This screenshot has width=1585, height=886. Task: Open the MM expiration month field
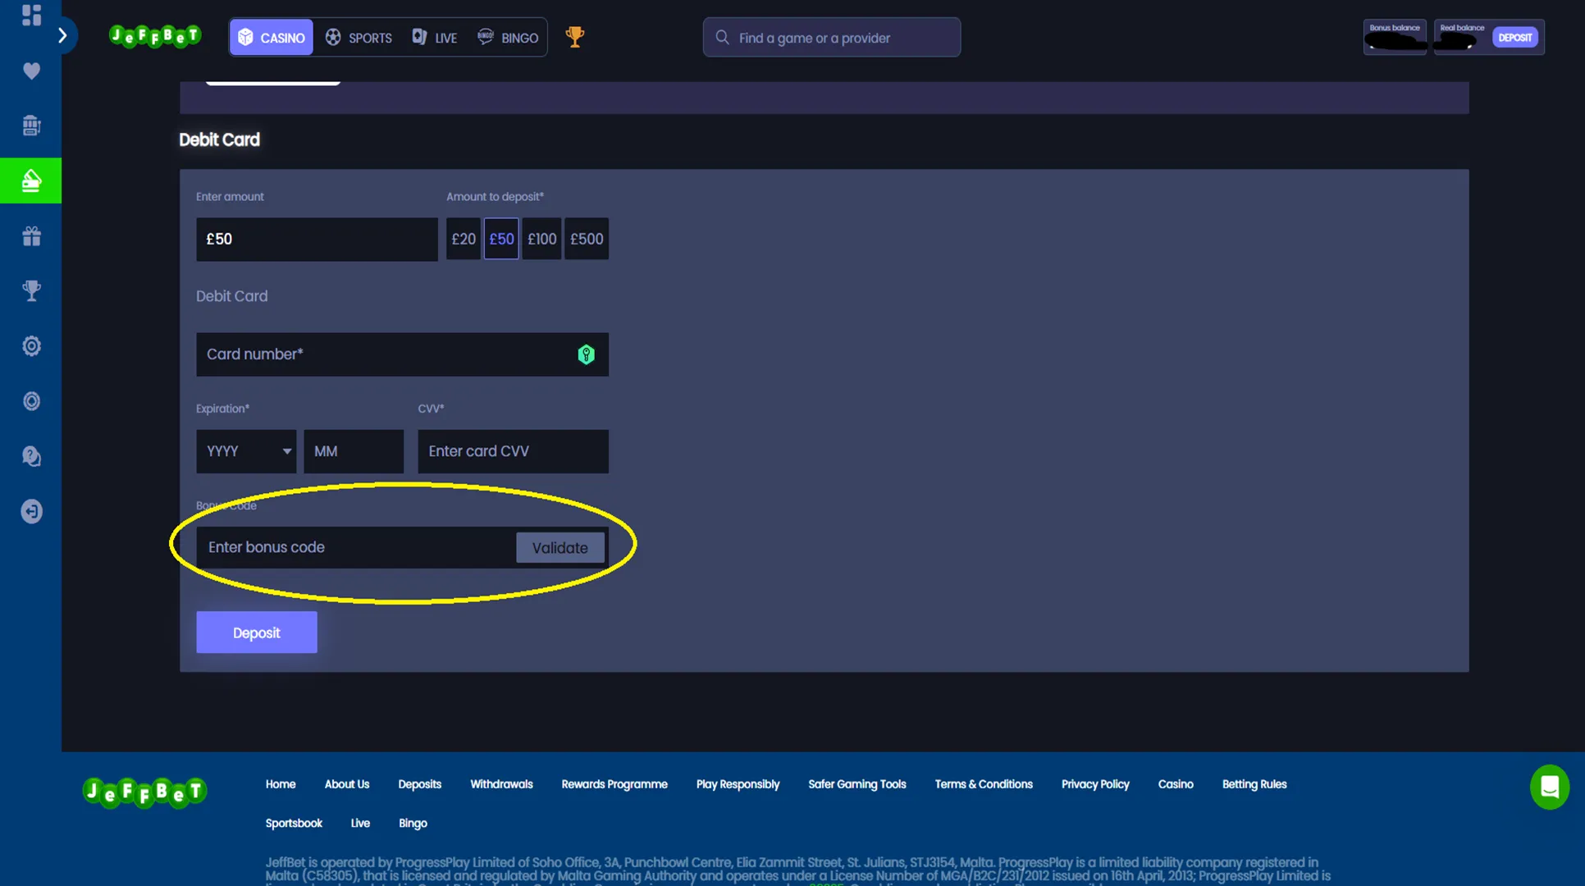point(353,451)
